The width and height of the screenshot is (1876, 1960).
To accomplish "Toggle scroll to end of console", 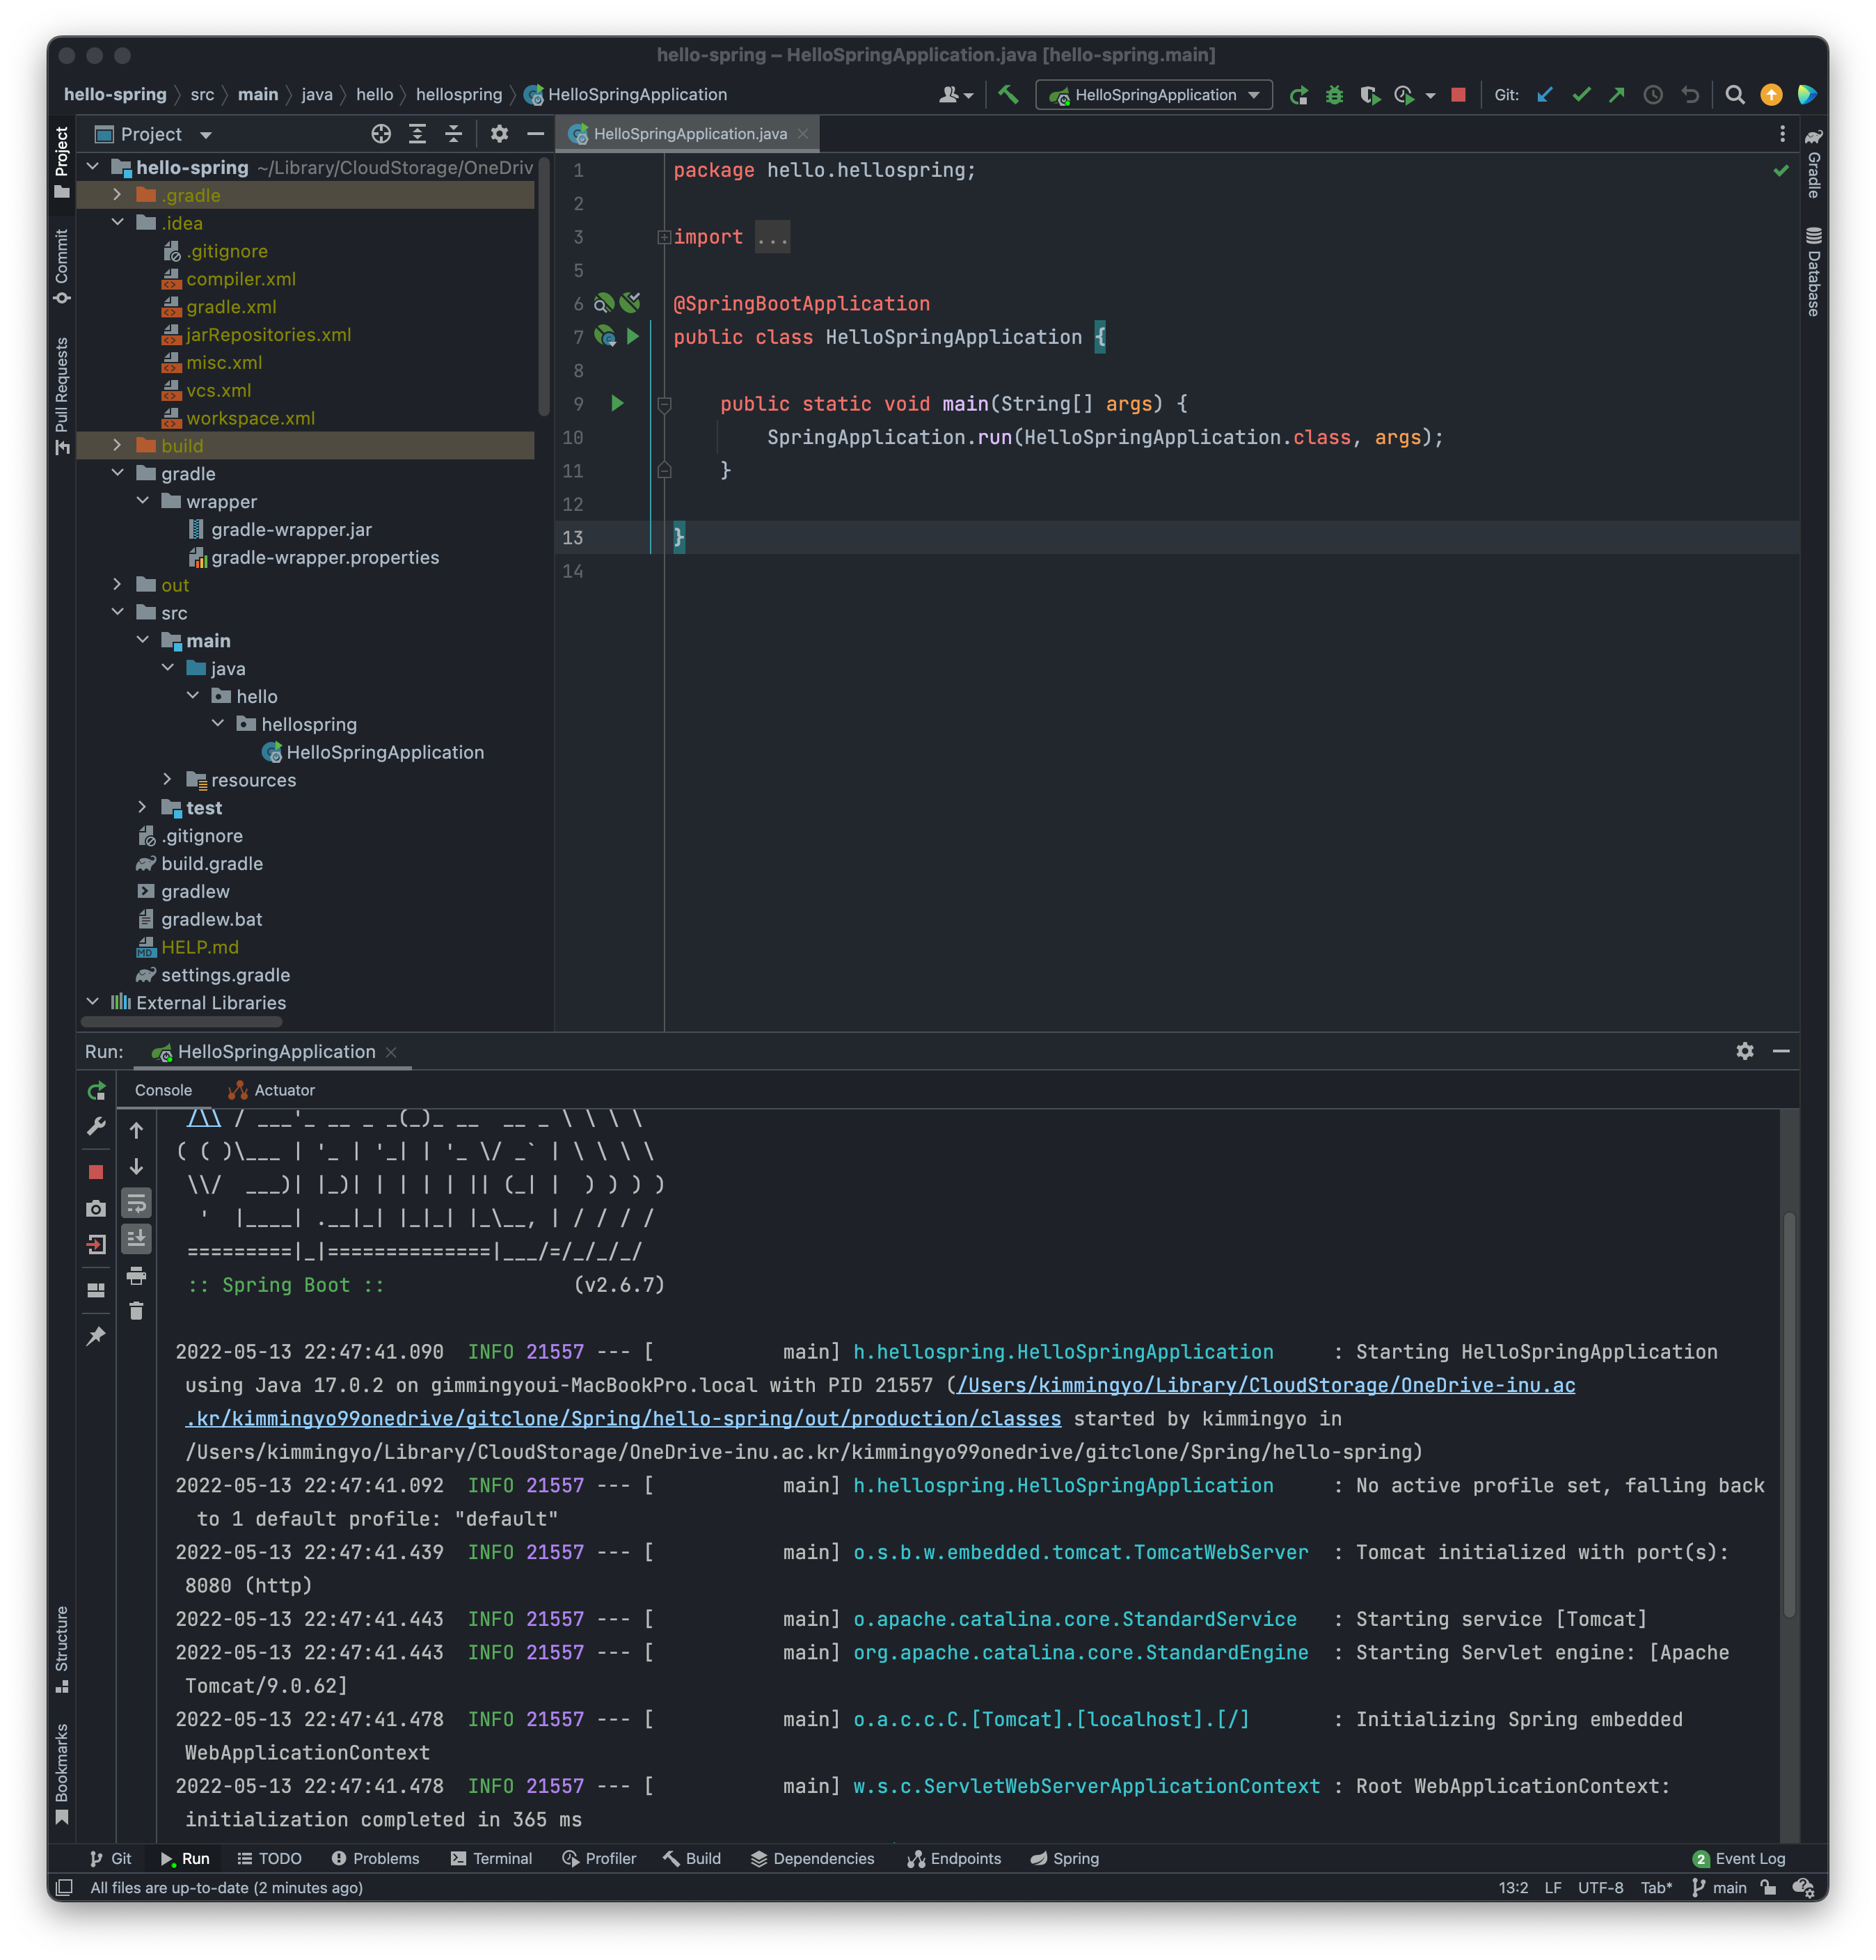I will click(137, 1239).
